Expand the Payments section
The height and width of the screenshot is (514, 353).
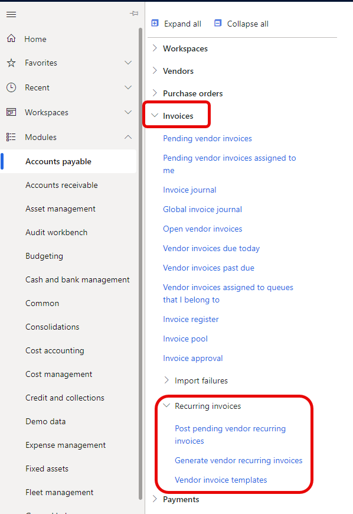(x=155, y=499)
